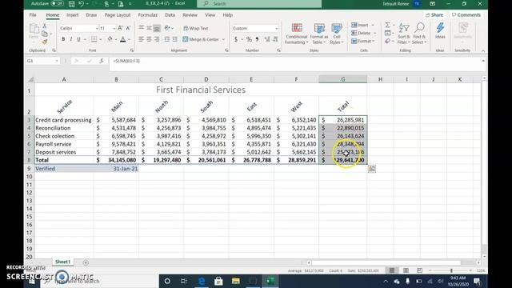Image resolution: width=512 pixels, height=288 pixels.
Task: Select the Format Painter brush
Action: point(45,42)
